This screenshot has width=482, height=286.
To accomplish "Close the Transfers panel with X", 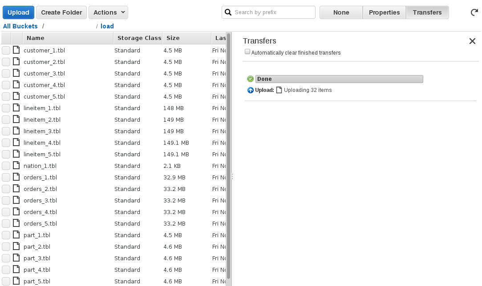I will (x=472, y=41).
